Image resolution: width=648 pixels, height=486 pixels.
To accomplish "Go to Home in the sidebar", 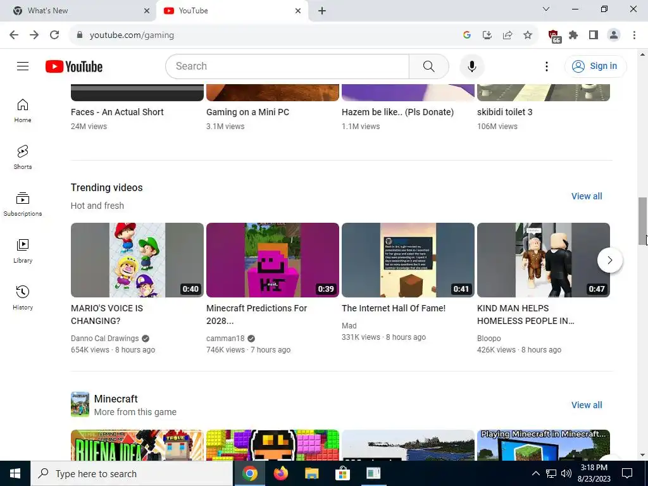I will click(x=23, y=111).
